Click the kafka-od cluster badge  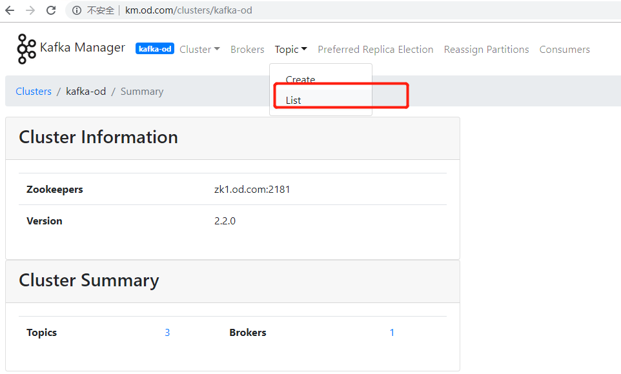point(154,49)
